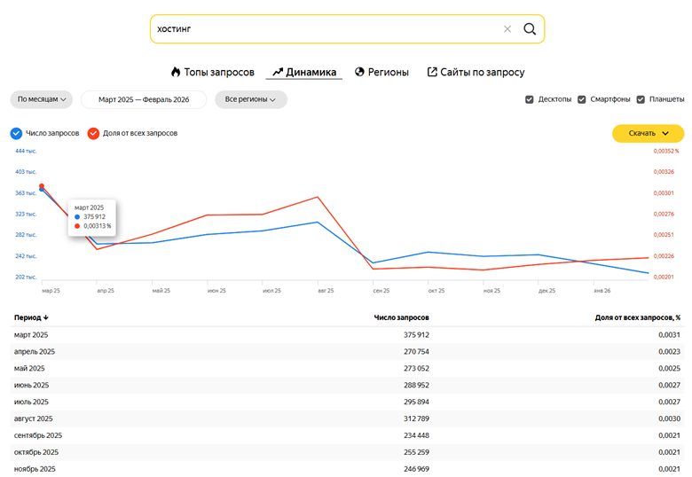The image size is (692, 477).
Task: Open the date range Март 2025 — Февраль 2026
Action: coord(143,99)
